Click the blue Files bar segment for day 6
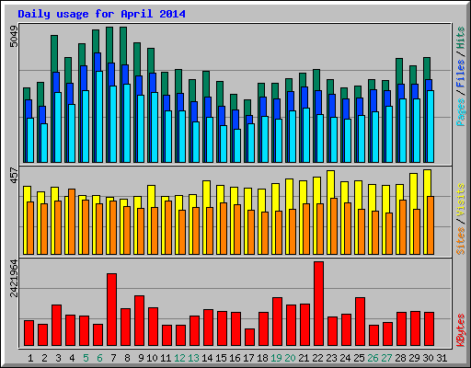The width and height of the screenshot is (471, 368). [98, 62]
